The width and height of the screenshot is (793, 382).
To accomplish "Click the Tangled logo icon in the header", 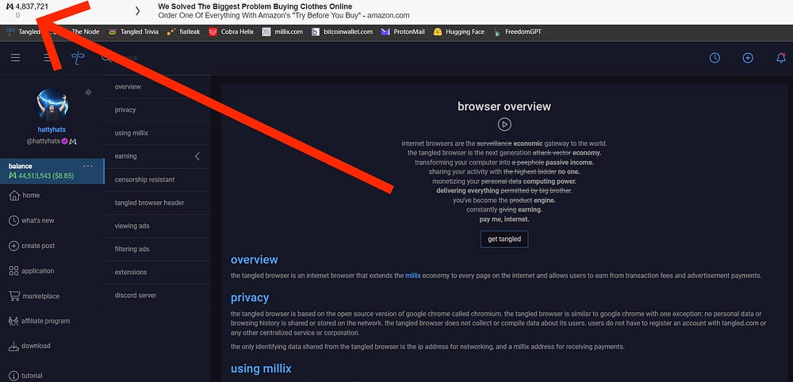I will (x=78, y=58).
